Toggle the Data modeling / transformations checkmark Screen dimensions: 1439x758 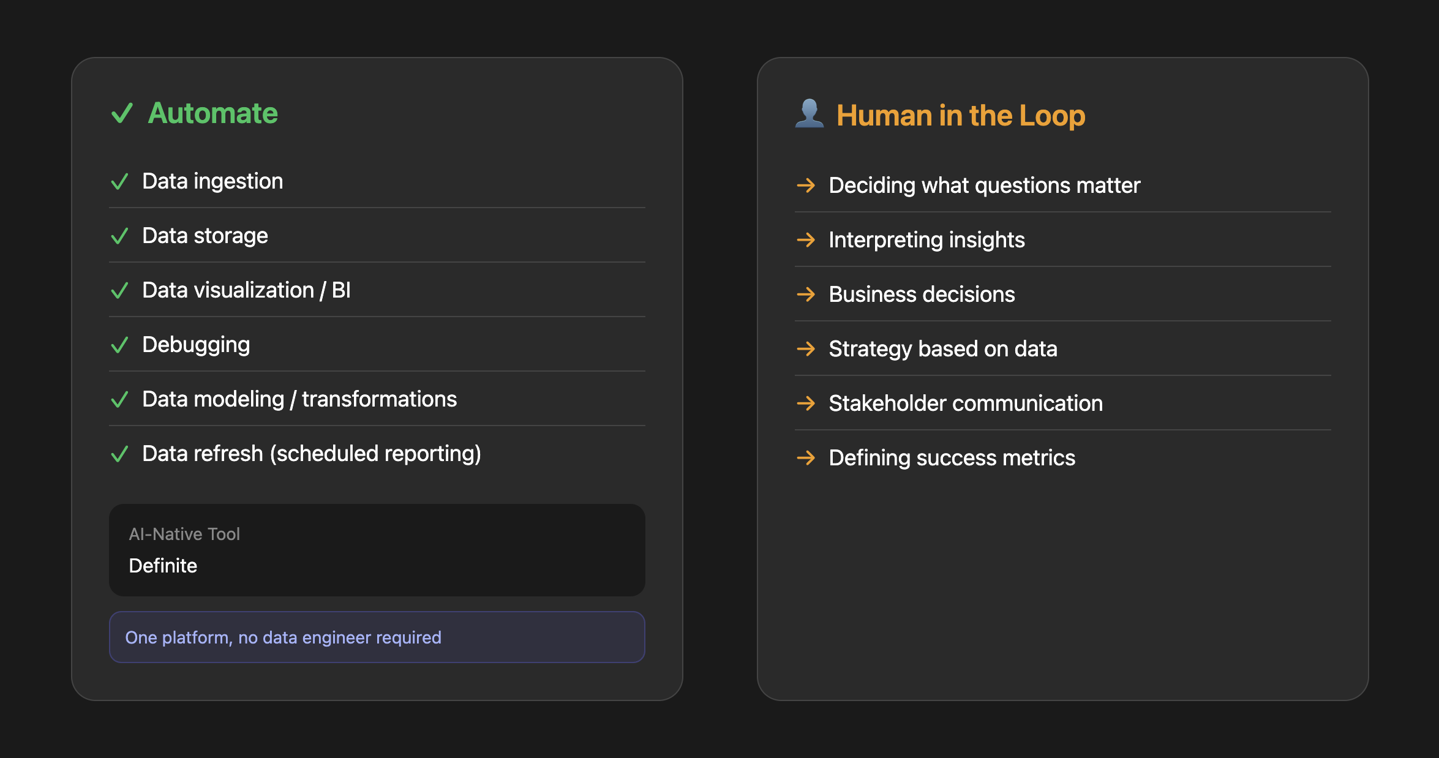[120, 399]
